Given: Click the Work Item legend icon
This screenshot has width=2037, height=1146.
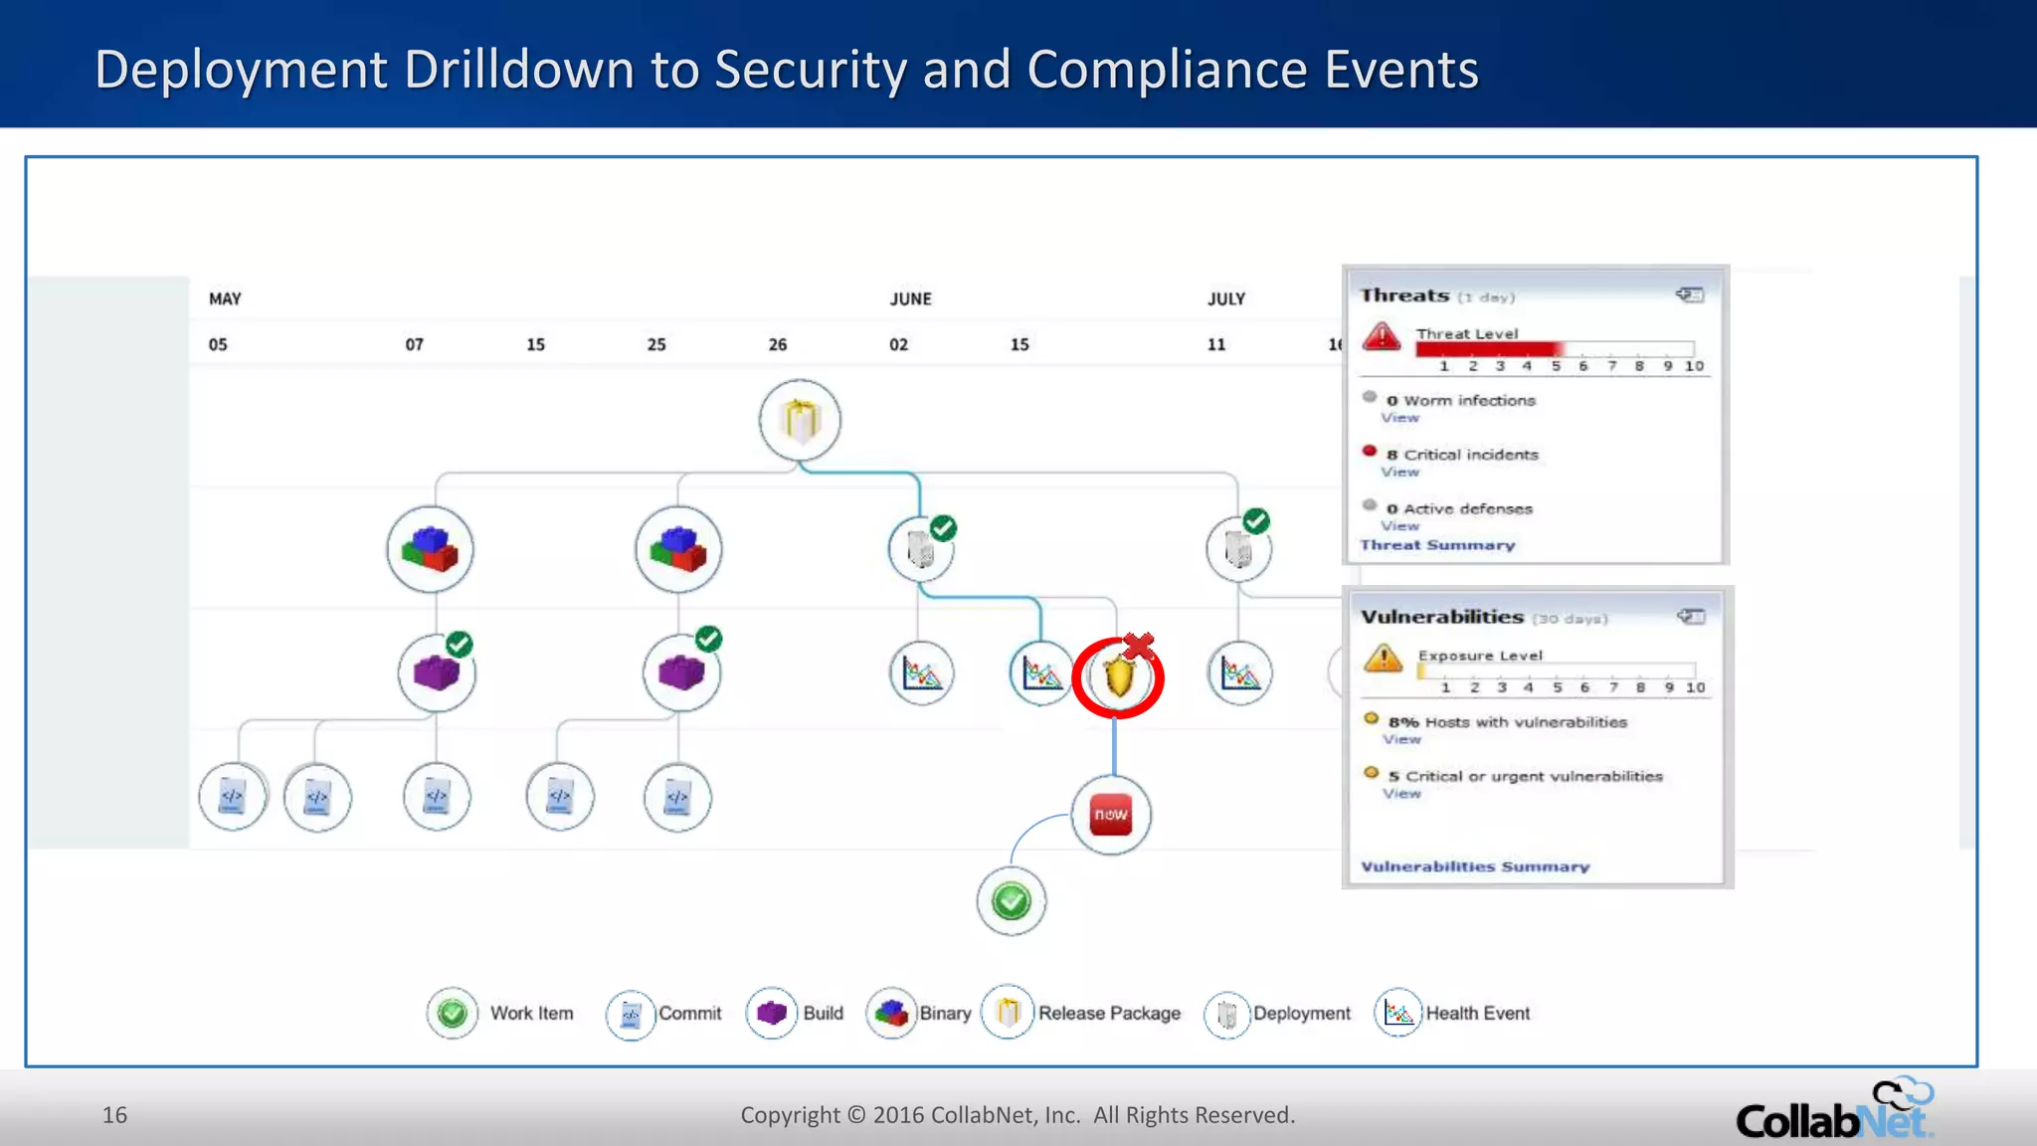Looking at the screenshot, I should pos(453,1013).
